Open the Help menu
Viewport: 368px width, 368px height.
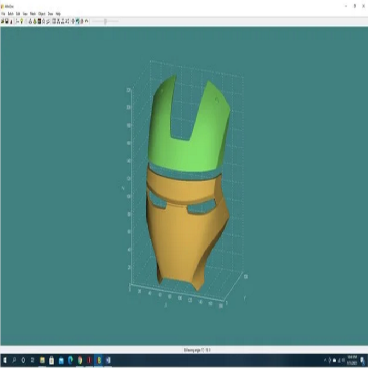click(58, 14)
